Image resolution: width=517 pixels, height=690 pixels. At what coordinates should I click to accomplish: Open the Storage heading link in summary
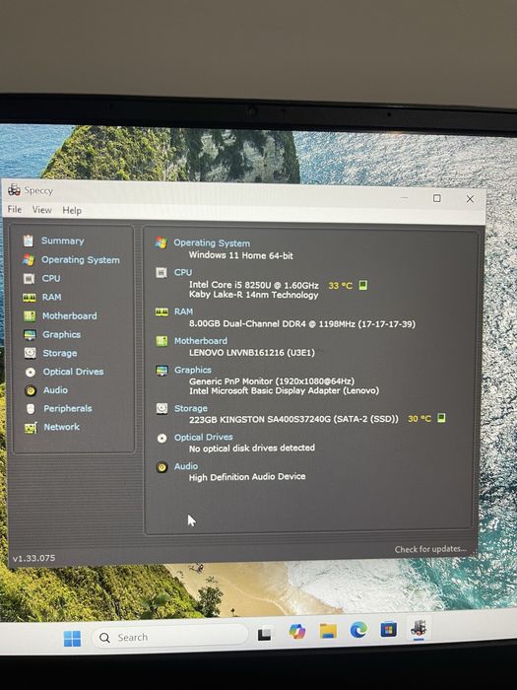click(191, 408)
